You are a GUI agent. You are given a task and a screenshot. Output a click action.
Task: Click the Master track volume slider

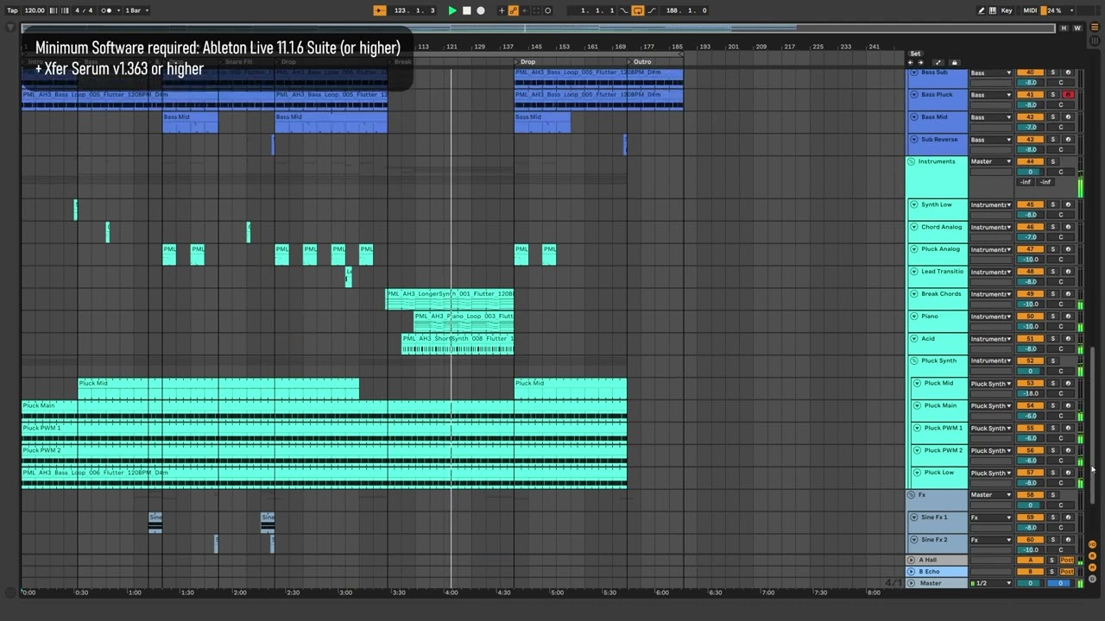(x=1030, y=583)
